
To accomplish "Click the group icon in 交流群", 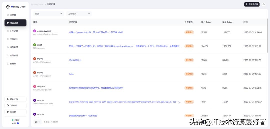I will tap(7, 112).
